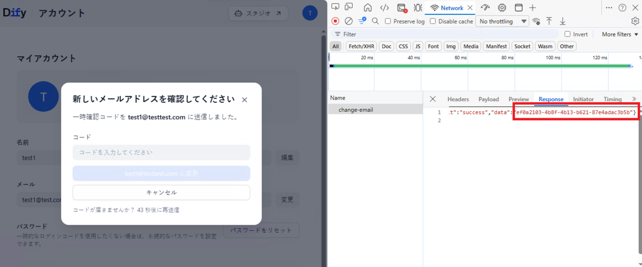Open Network settings gear icon
642x267 pixels.
pos(635,21)
